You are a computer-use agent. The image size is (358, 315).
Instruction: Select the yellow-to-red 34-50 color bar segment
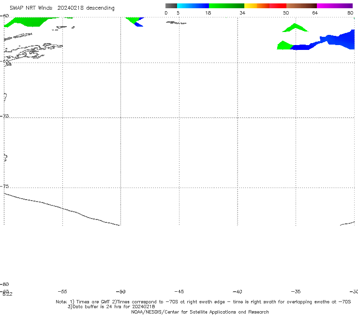(x=265, y=6)
